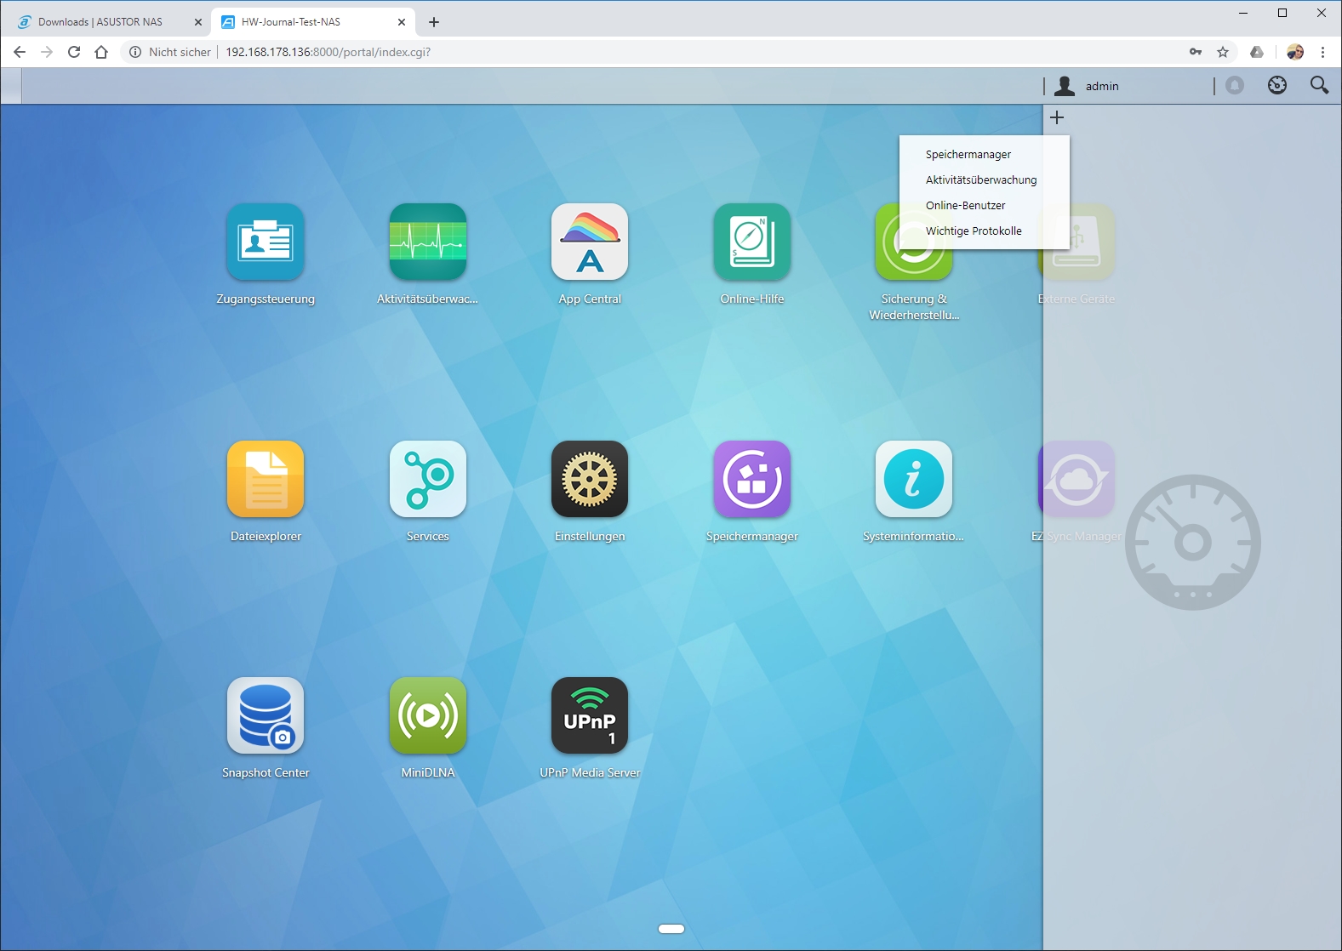Open saved passwords key icon
Viewport: 1342px width, 951px height.
point(1196,52)
